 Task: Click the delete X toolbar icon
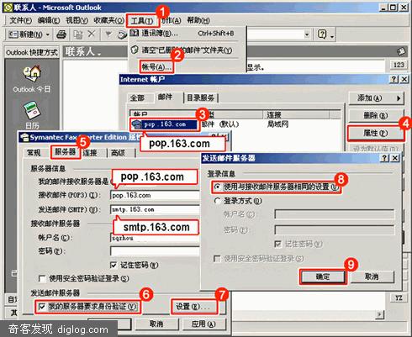(x=92, y=34)
